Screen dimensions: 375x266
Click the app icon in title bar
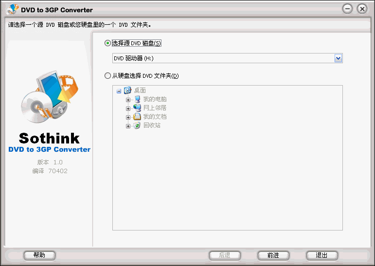tap(13, 9)
